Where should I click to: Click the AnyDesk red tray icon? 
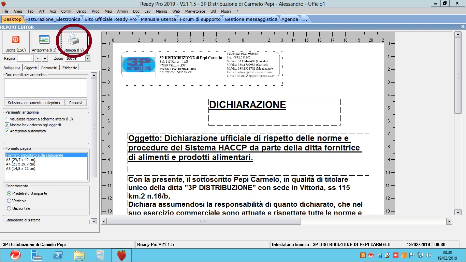(396, 255)
